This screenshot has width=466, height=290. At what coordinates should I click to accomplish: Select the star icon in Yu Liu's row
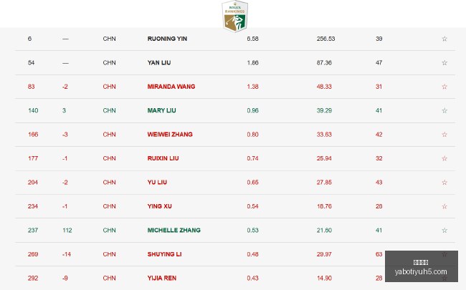click(x=444, y=183)
